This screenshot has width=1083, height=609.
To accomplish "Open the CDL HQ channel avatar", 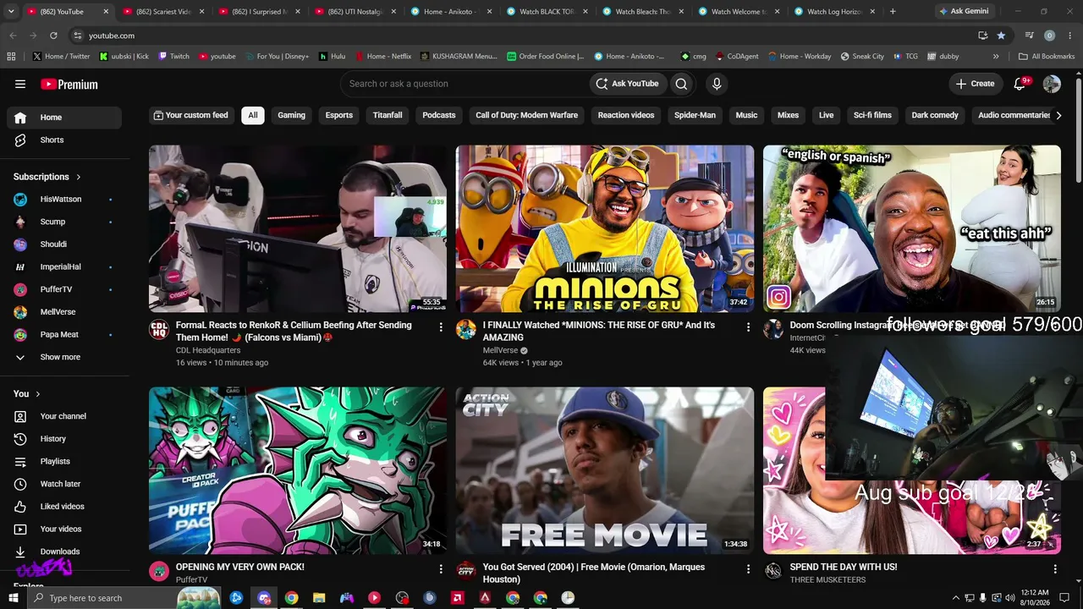I will point(159,329).
